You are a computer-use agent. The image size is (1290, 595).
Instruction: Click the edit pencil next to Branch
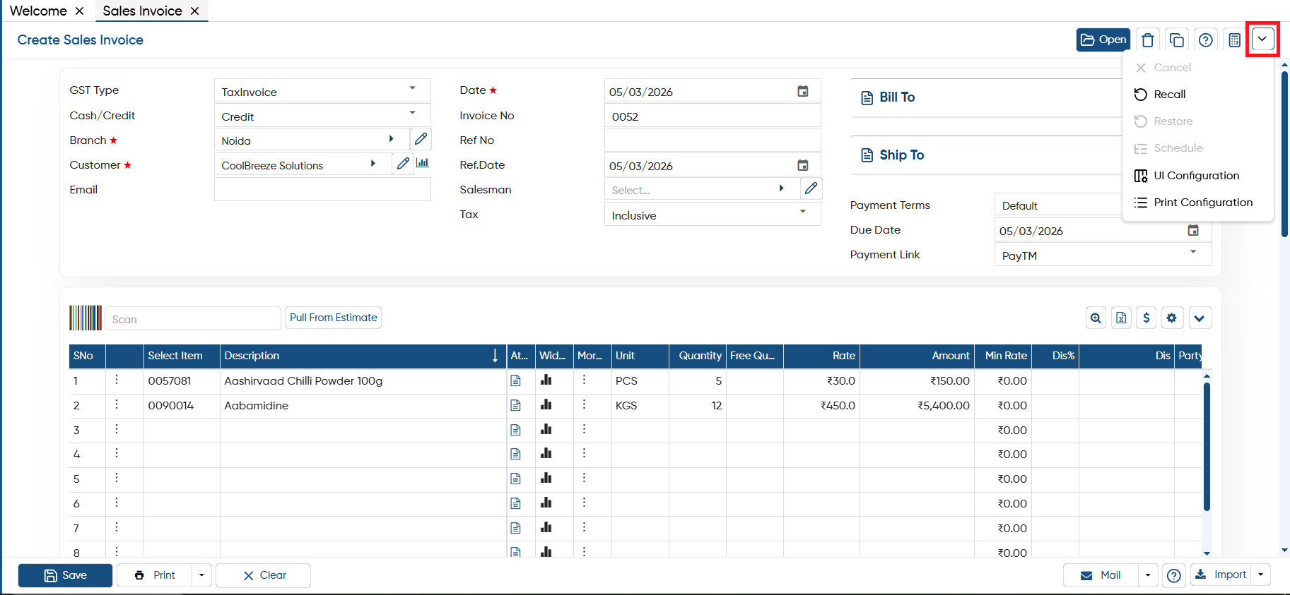tap(421, 139)
